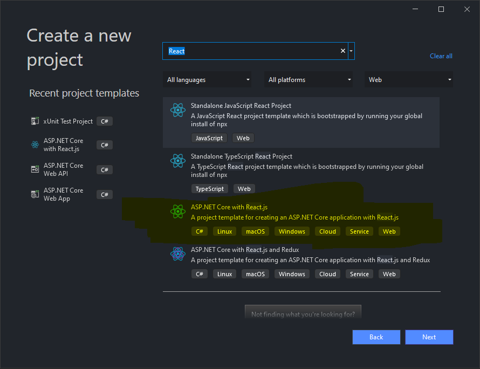Image resolution: width=480 pixels, height=369 pixels.
Task: Clear the React search text with the X
Action: (342, 50)
